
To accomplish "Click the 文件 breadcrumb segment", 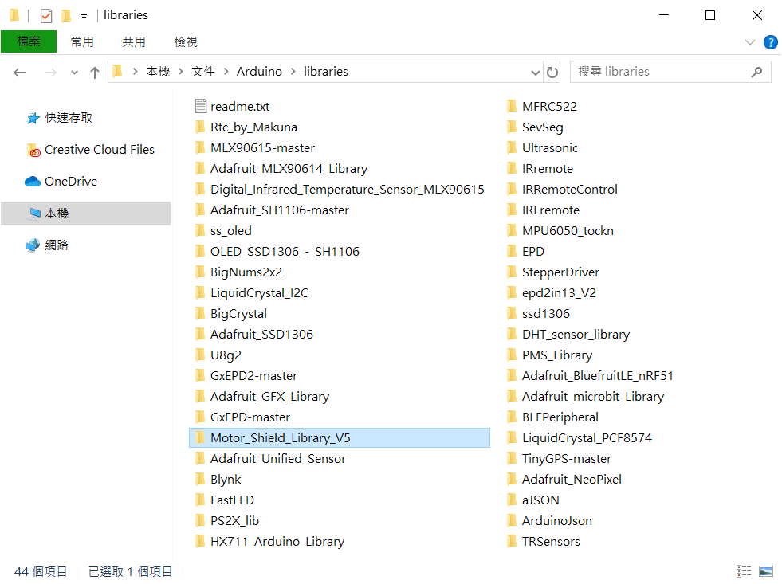I will [x=203, y=72].
